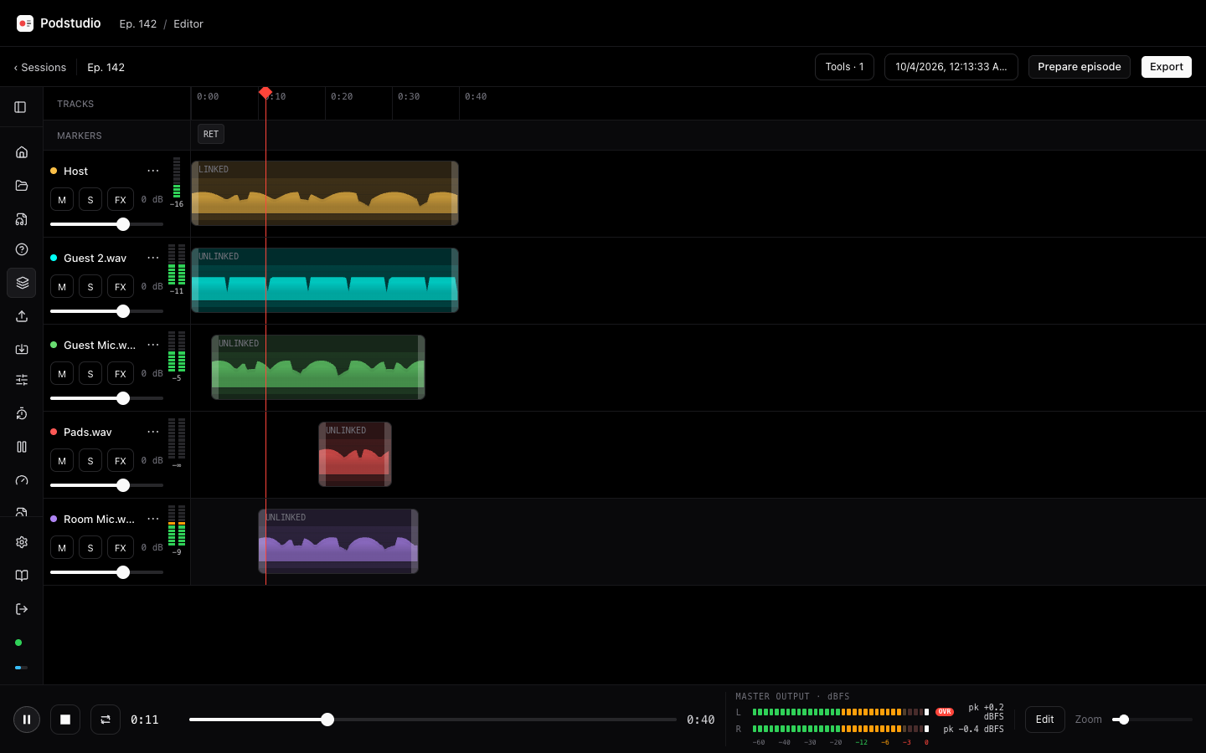The image size is (1206, 753).
Task: Mute the Host track
Action: point(62,200)
